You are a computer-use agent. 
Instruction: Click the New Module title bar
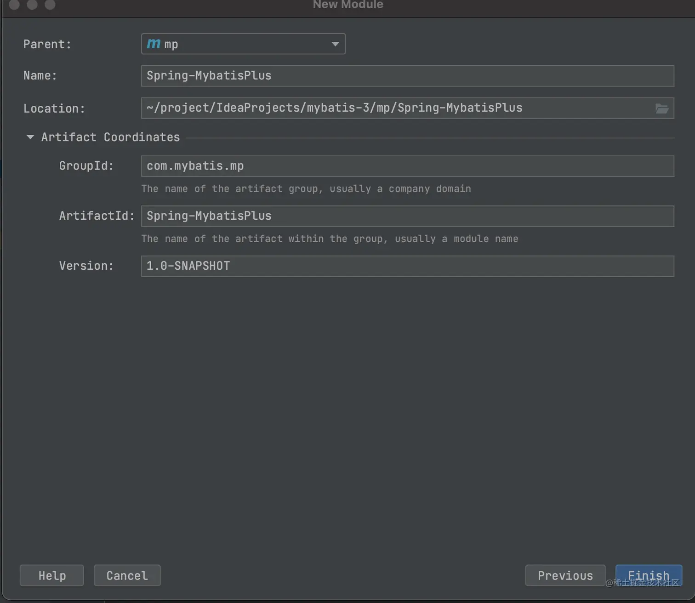[x=348, y=5]
